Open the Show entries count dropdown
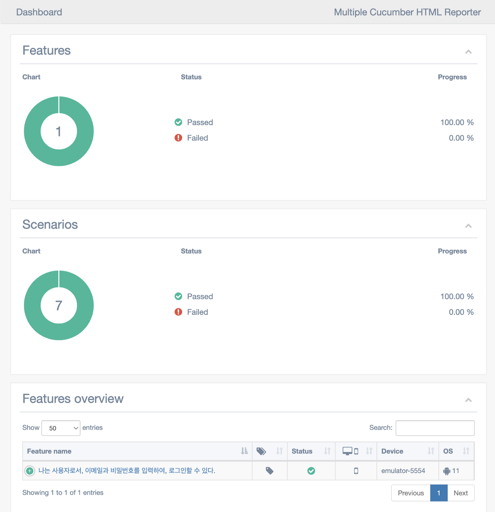Screen dimensions: 495x512 61,428
